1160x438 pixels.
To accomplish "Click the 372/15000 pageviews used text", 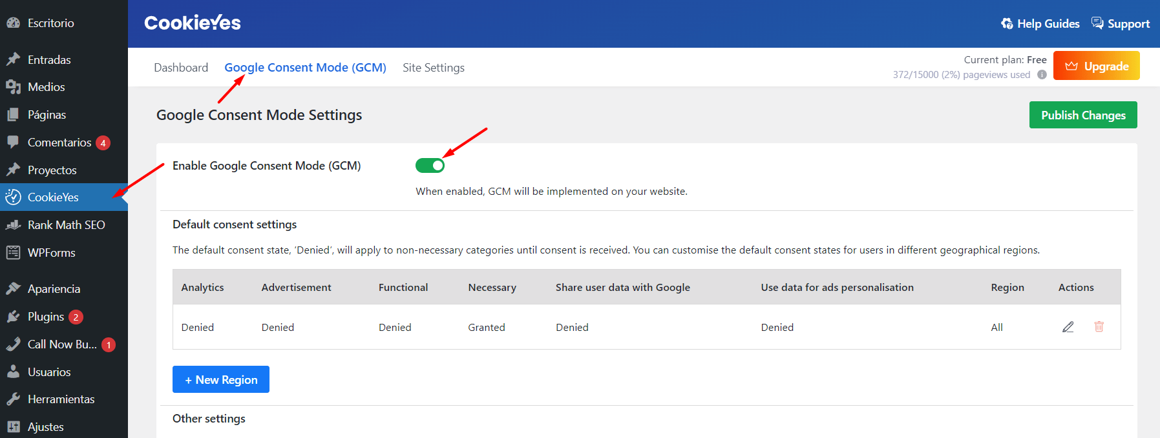I will click(x=962, y=74).
